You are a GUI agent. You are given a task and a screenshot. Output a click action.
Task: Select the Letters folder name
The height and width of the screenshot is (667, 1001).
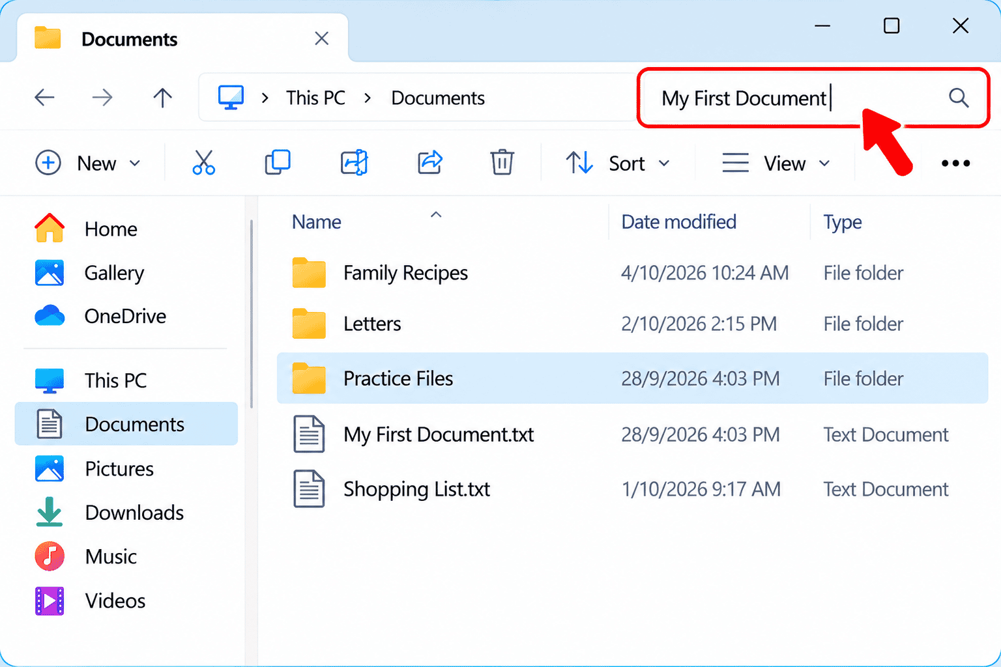[372, 324]
